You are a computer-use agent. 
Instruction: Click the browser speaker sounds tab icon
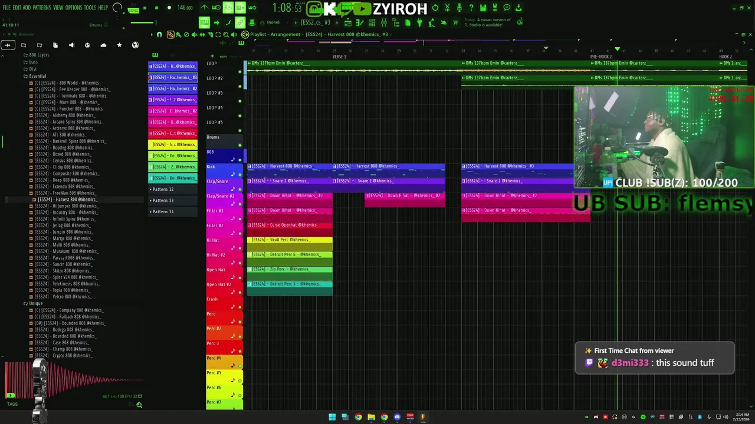coord(71,45)
